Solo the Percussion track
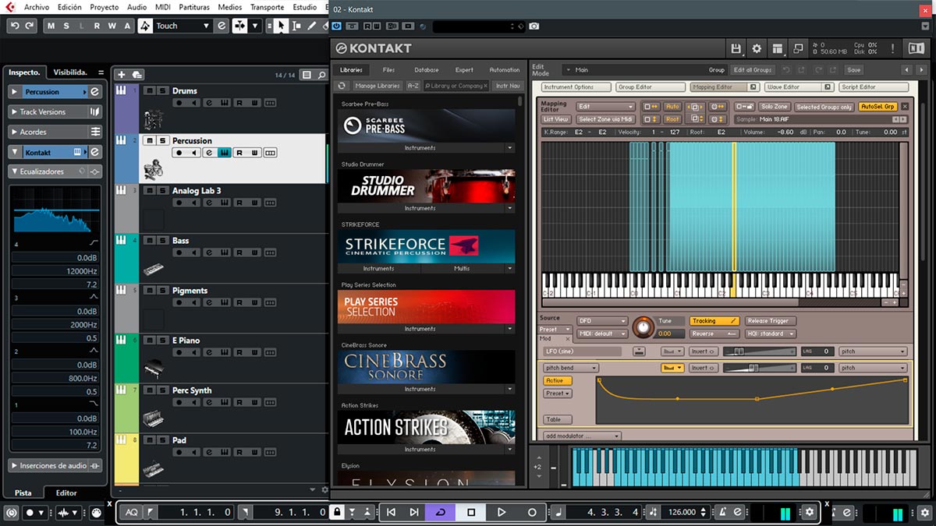936x526 pixels. 162,140
